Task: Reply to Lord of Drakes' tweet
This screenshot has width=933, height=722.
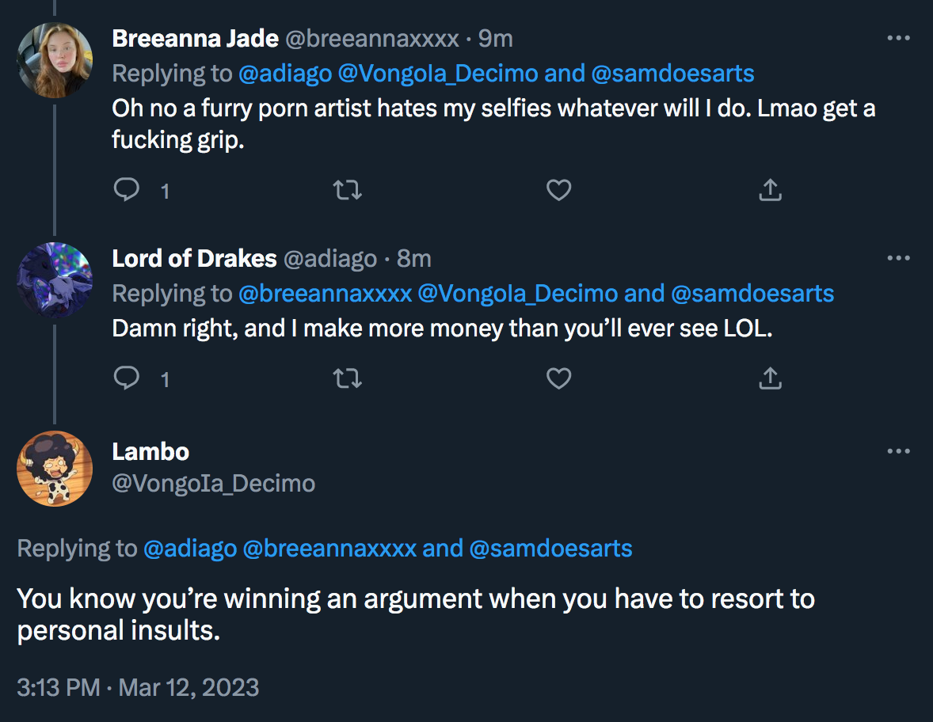Action: click(126, 378)
